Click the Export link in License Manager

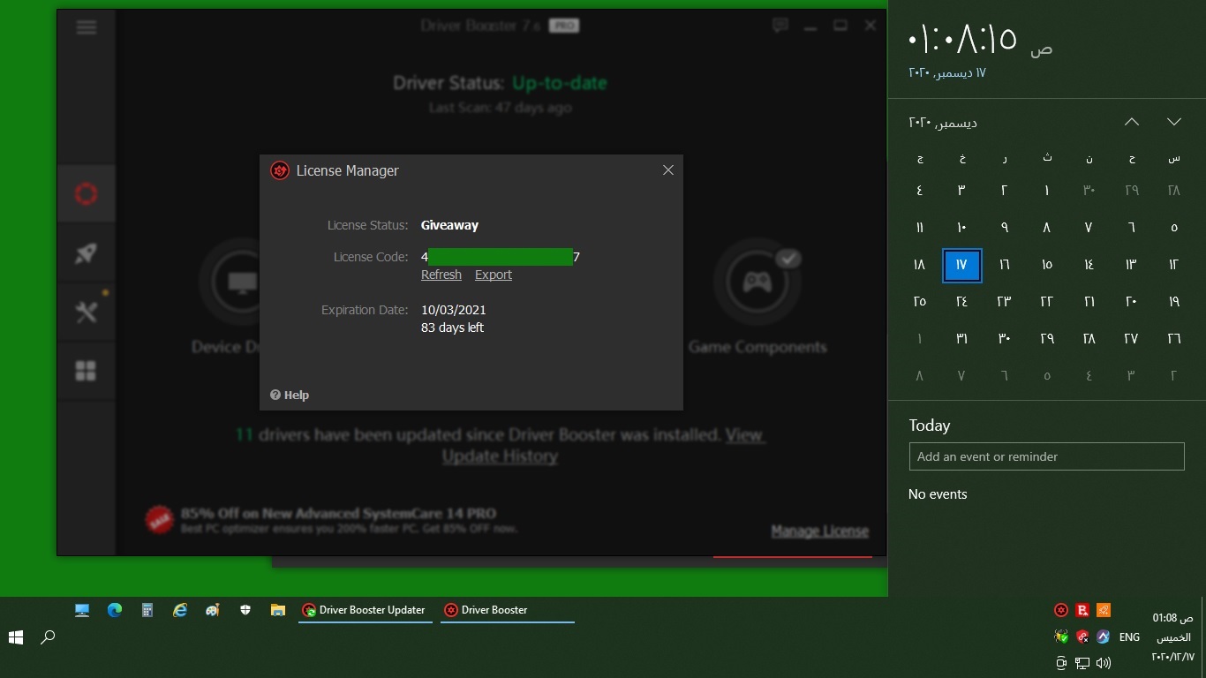[x=494, y=275]
